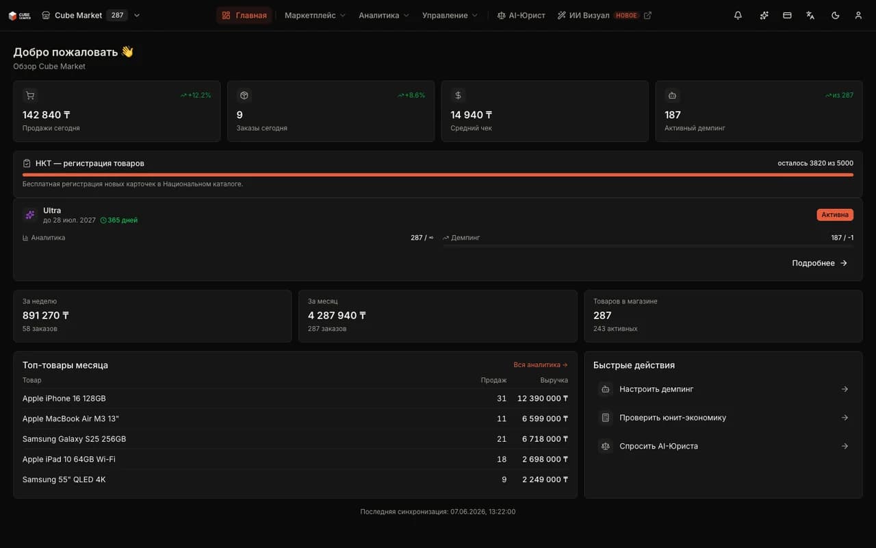Open the billing card icon
This screenshot has width=876, height=548.
point(787,15)
